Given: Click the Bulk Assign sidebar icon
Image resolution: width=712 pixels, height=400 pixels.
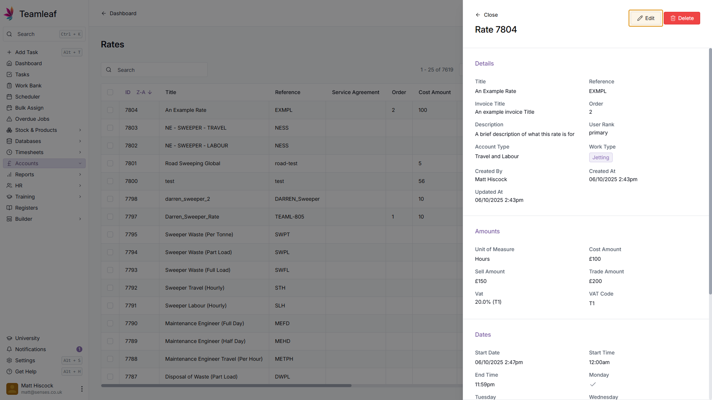Looking at the screenshot, I should (x=9, y=108).
